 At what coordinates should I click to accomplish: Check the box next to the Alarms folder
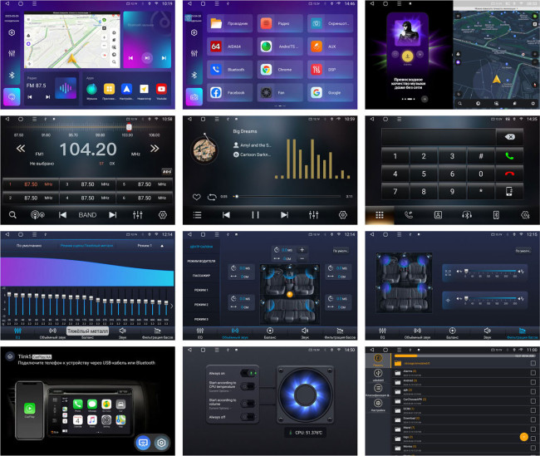(533, 373)
